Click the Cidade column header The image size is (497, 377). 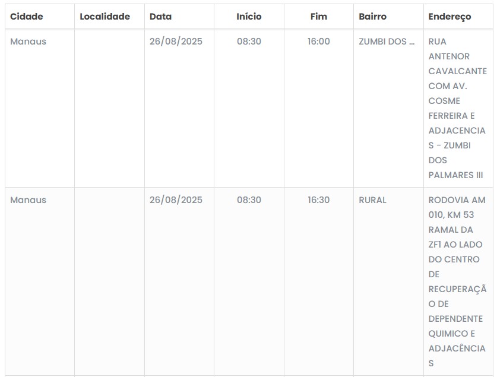(x=27, y=17)
